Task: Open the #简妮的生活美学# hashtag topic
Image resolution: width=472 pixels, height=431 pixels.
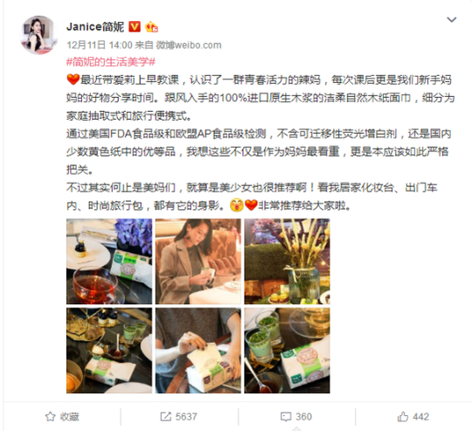Action: click(111, 62)
